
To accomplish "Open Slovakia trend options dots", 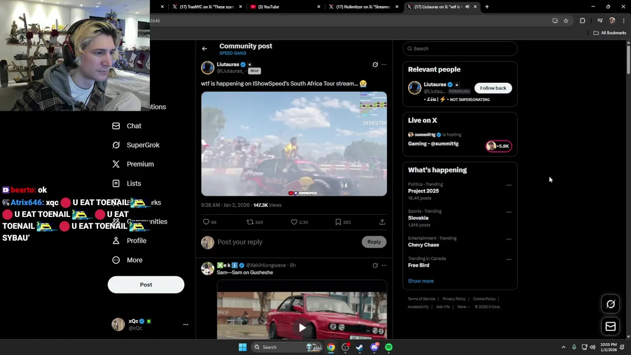I will [509, 212].
